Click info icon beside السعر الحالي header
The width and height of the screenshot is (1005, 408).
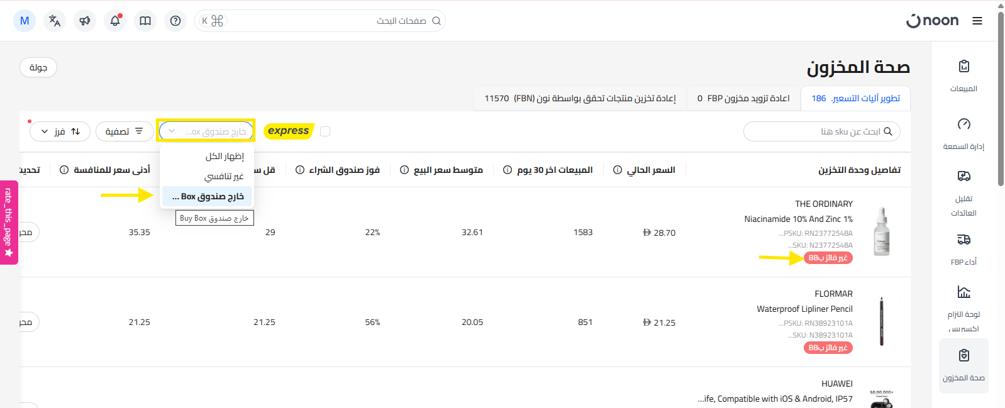point(618,170)
